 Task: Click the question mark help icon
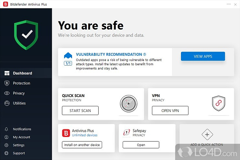click(x=145, y=54)
